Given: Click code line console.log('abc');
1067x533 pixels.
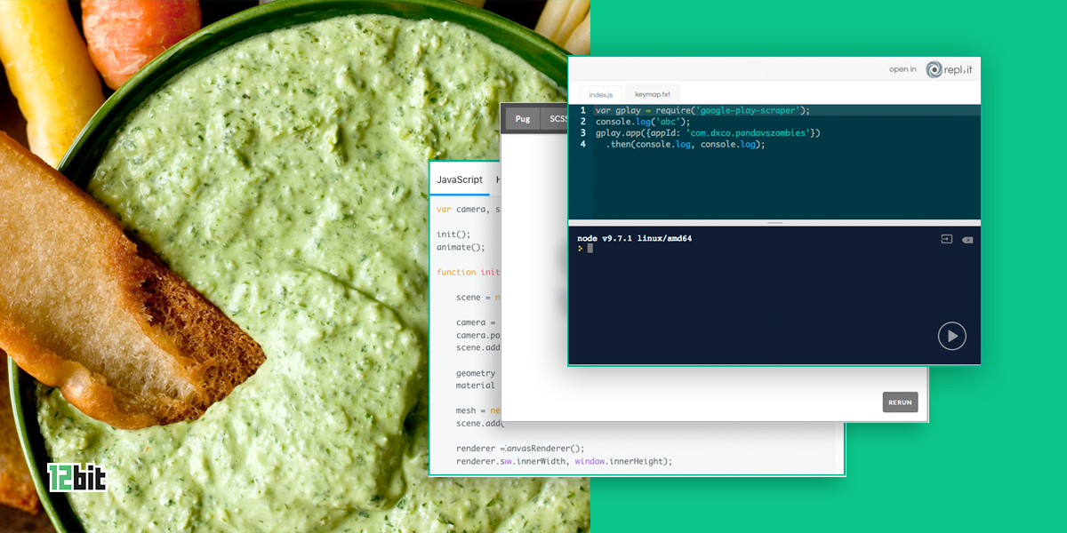Looking at the screenshot, I should pos(643,122).
